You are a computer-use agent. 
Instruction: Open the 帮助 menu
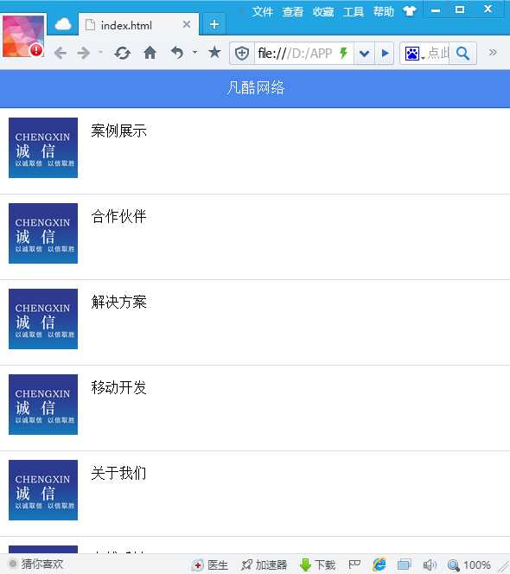[384, 12]
